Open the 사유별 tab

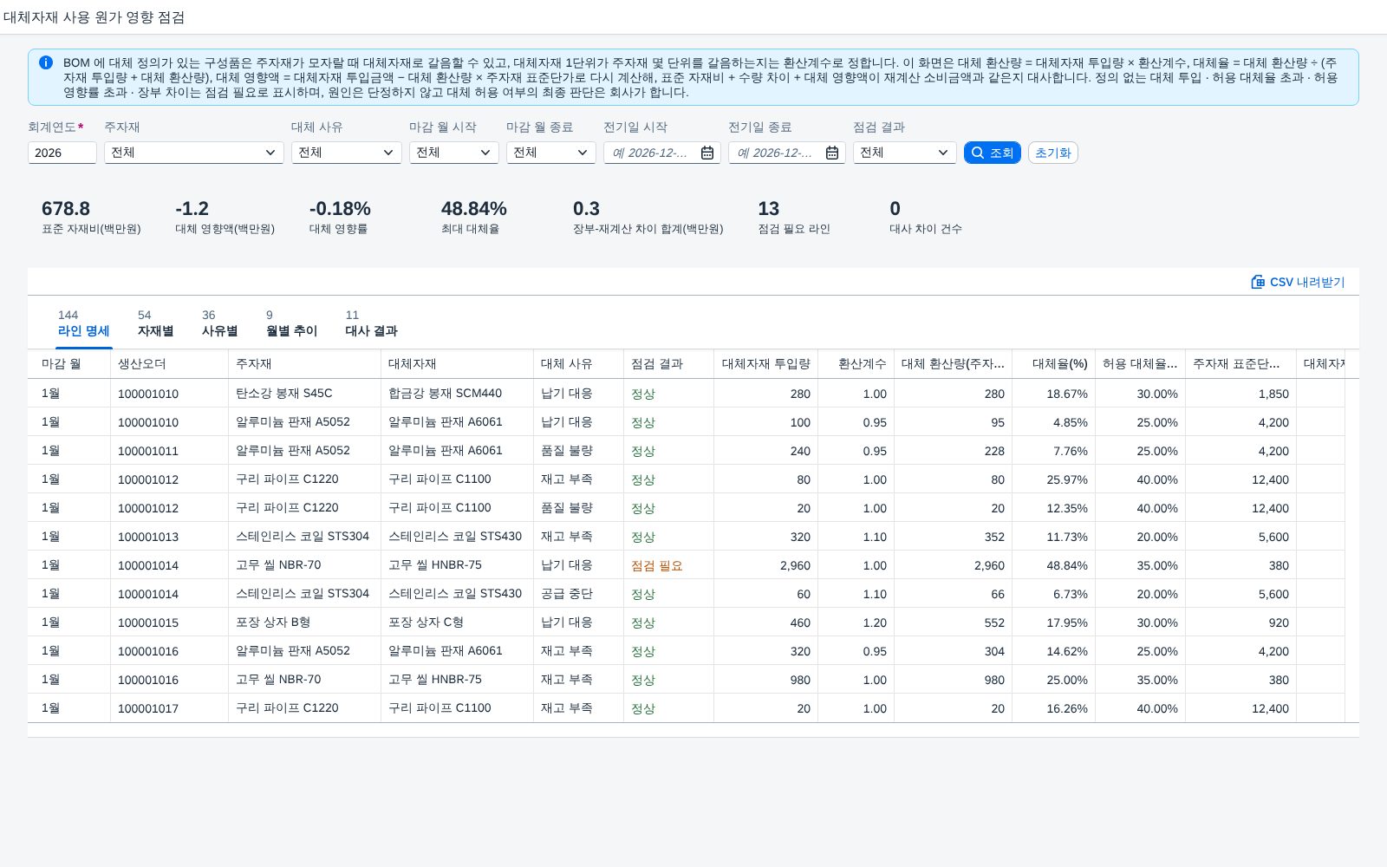click(x=220, y=323)
